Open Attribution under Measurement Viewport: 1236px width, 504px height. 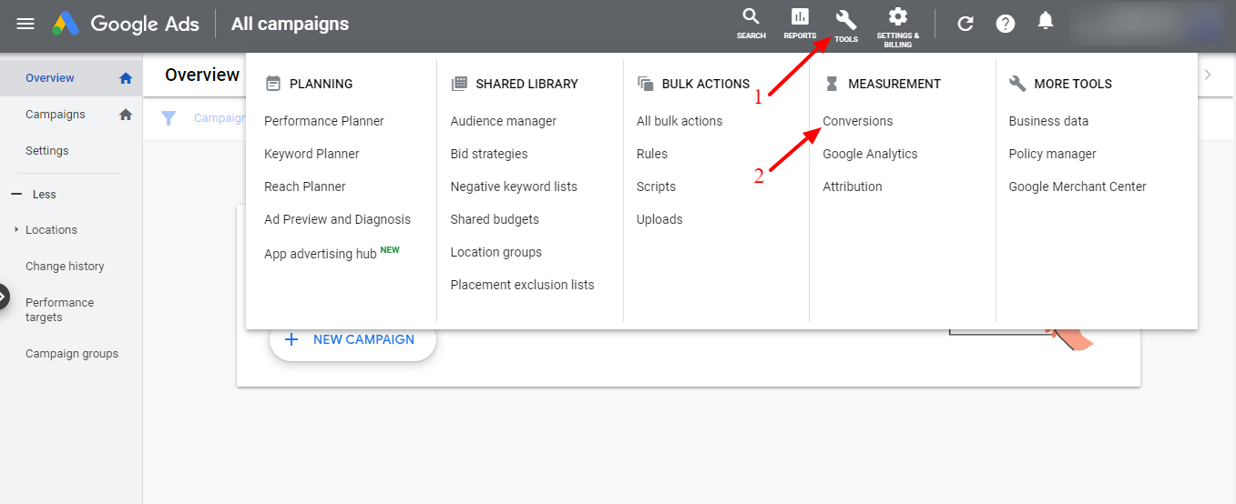(x=853, y=186)
